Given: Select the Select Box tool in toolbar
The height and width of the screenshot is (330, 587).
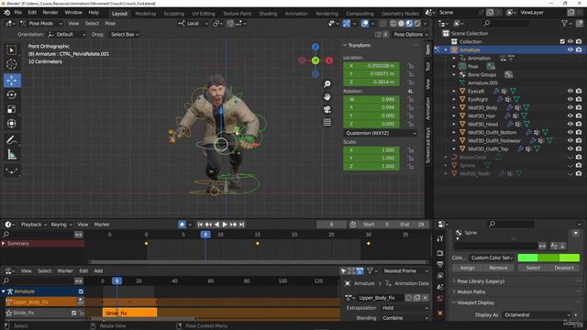Looking at the screenshot, I should click(12, 50).
